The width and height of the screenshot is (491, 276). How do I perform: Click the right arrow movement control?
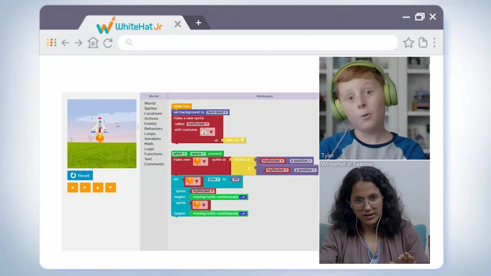pyautogui.click(x=85, y=187)
